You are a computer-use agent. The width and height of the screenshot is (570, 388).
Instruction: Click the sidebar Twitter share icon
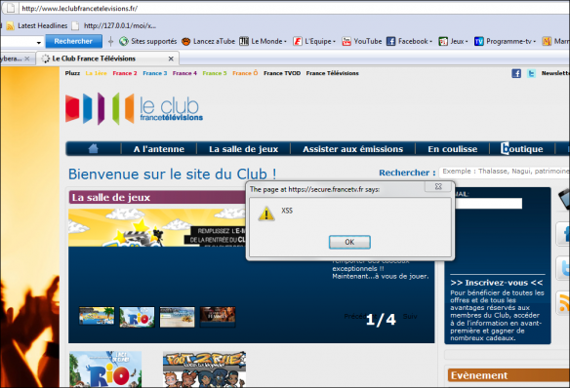point(563,268)
